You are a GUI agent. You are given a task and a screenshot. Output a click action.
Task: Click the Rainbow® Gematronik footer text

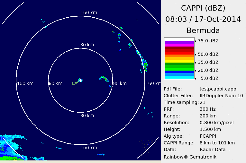(190, 157)
